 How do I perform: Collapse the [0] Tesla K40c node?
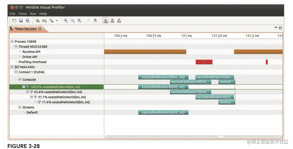(12, 67)
